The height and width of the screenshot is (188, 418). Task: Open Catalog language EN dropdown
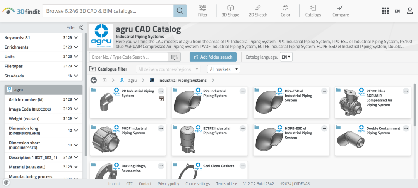coord(286,57)
